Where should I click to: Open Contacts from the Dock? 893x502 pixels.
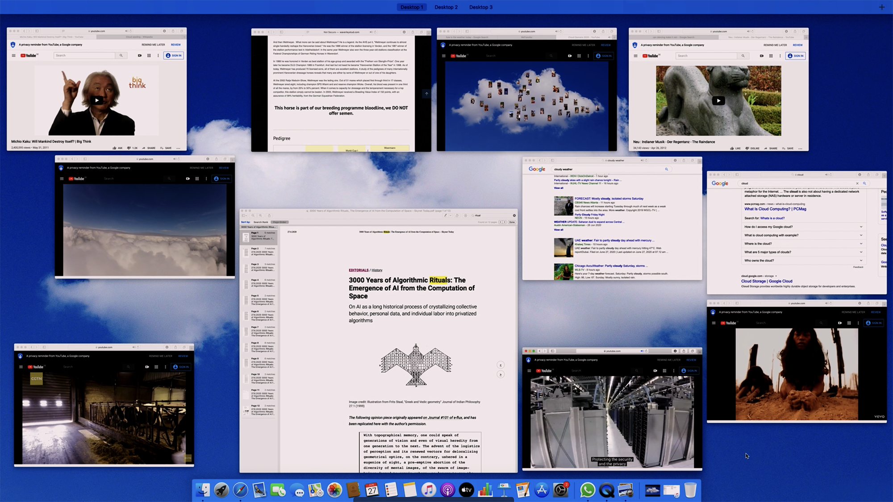[x=353, y=490]
